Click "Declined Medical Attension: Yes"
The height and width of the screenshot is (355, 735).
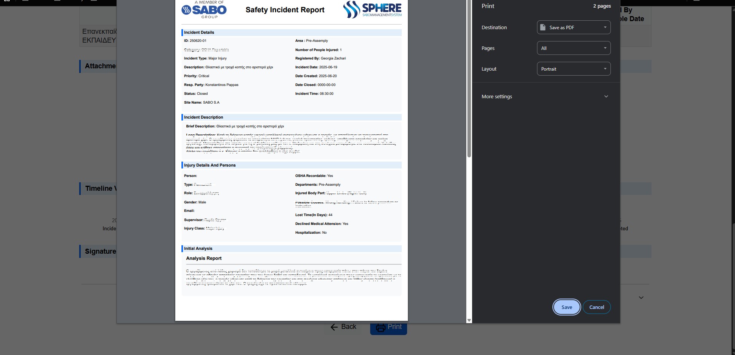(x=321, y=224)
